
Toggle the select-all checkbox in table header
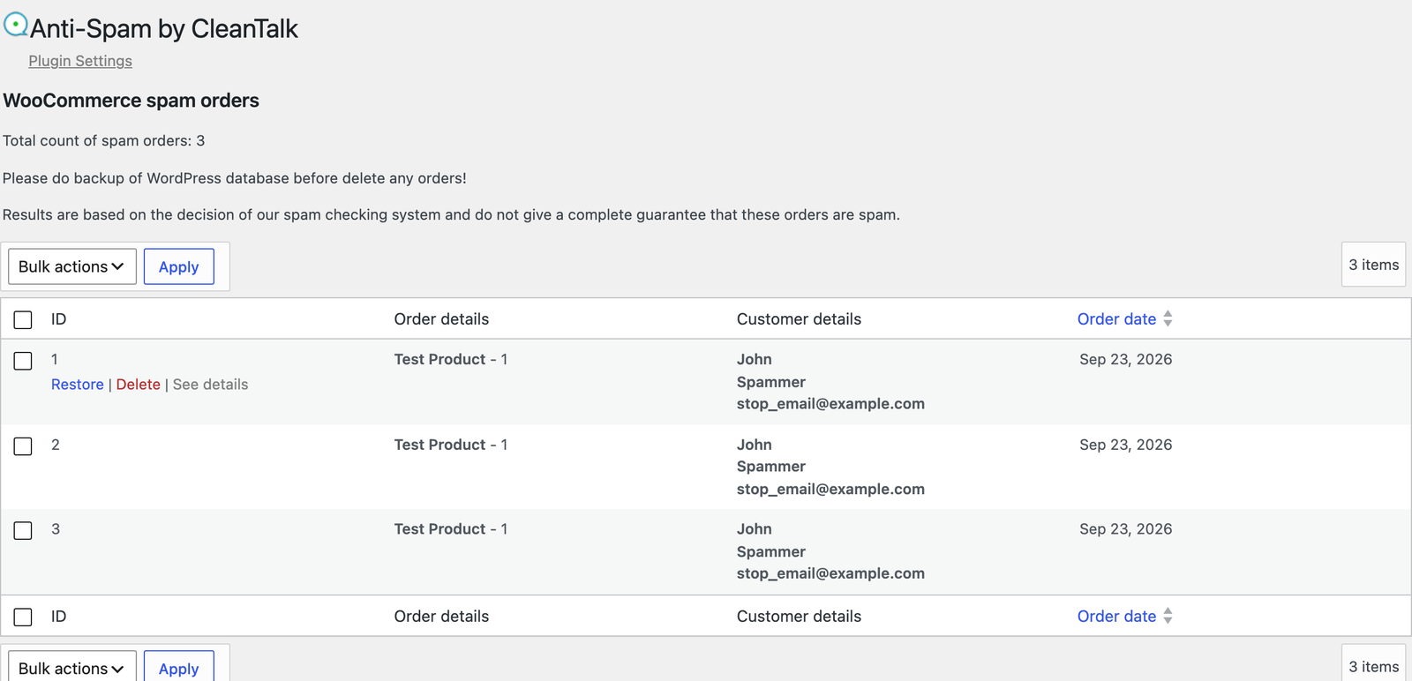point(23,319)
